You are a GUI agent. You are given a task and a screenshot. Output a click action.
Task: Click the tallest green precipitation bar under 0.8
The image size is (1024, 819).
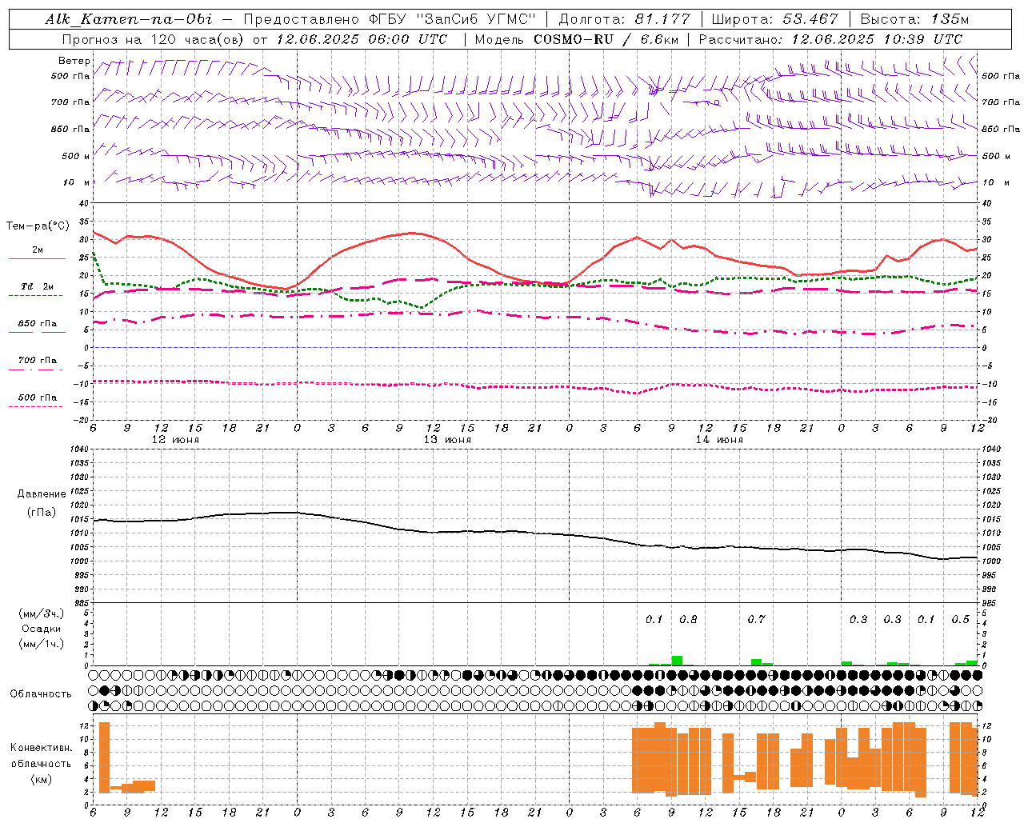tap(677, 661)
